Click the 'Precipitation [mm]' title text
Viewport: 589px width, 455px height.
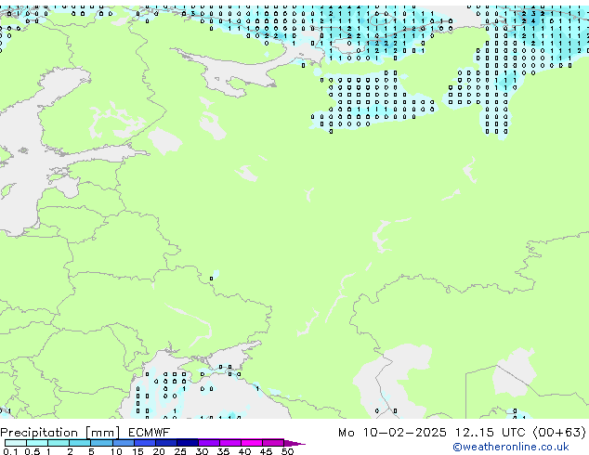click(60, 433)
